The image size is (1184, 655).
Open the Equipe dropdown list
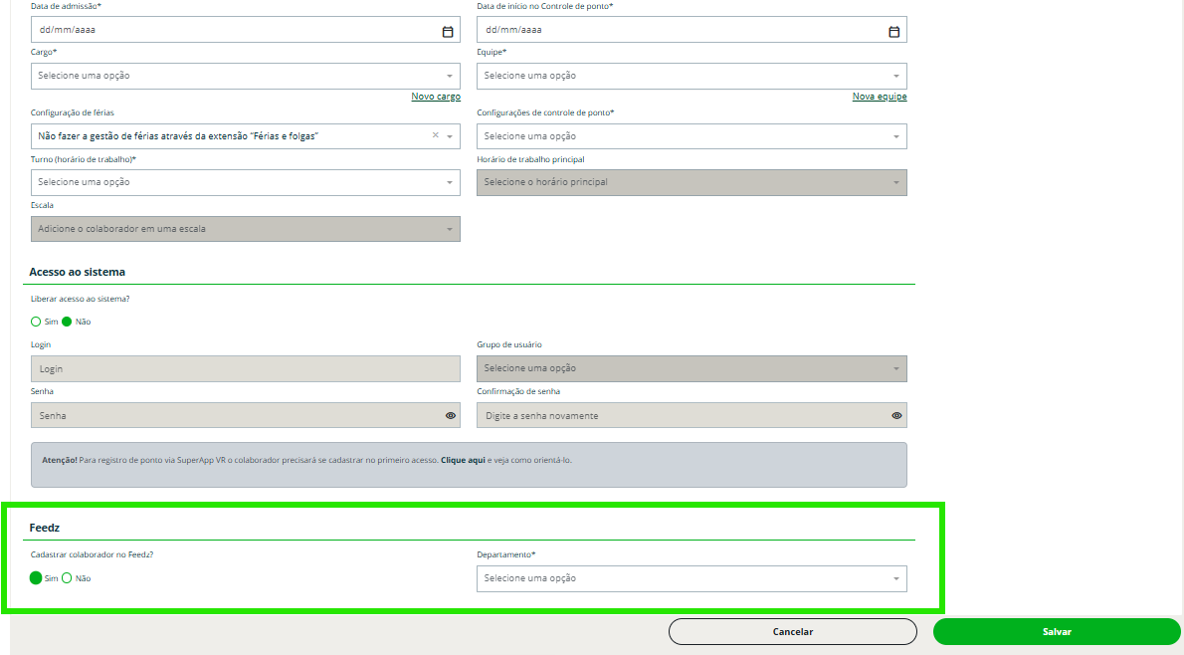click(x=691, y=76)
